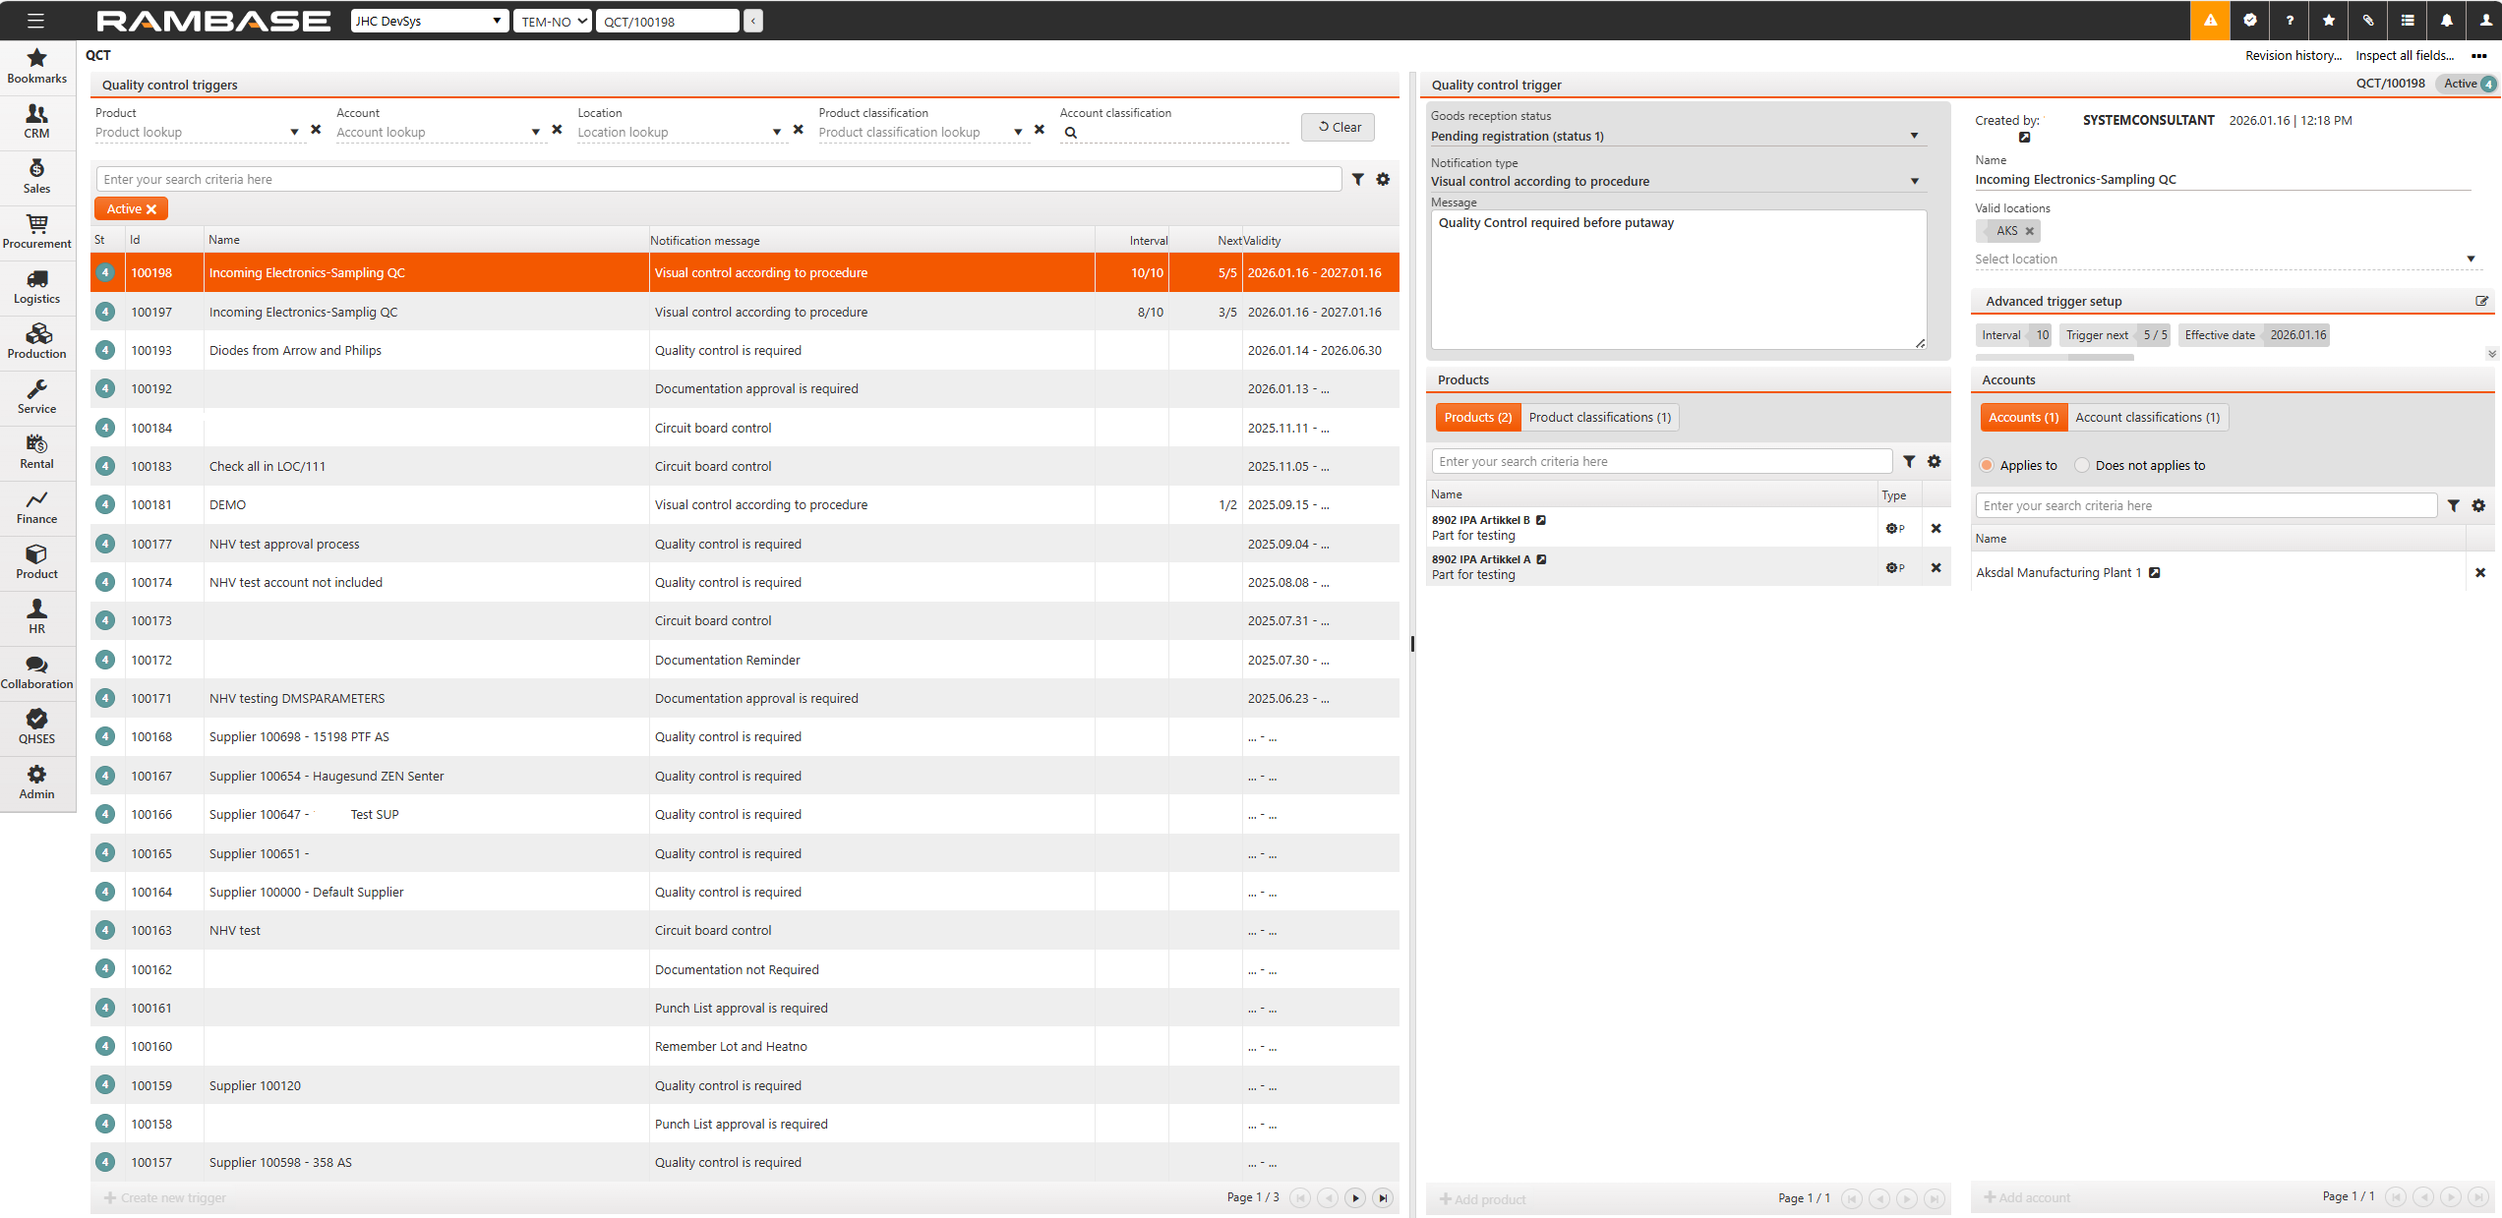The width and height of the screenshot is (2502, 1218).
Task: Go to next page of triggers
Action: (1355, 1197)
